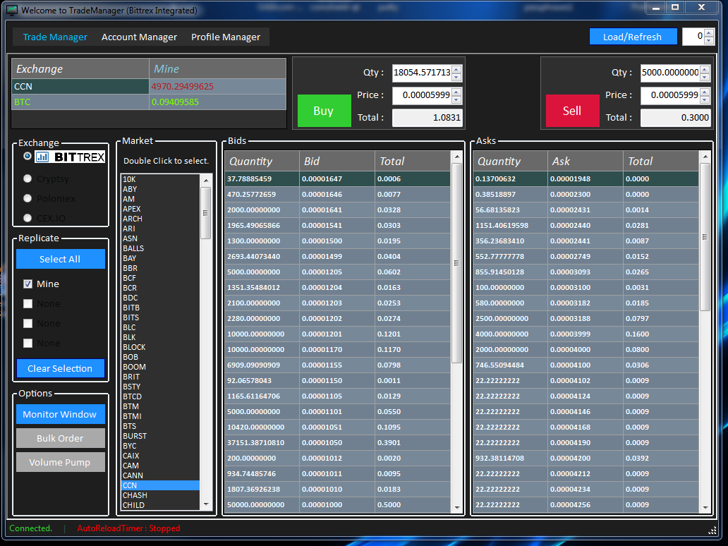Screen dimensions: 728x546
Task: Open the Monitor Window option
Action: [x=61, y=414]
